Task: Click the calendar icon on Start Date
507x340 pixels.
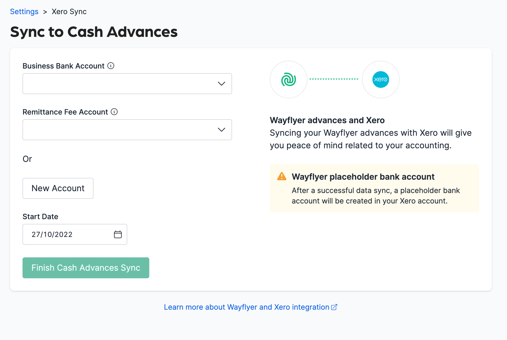Action: (x=118, y=234)
